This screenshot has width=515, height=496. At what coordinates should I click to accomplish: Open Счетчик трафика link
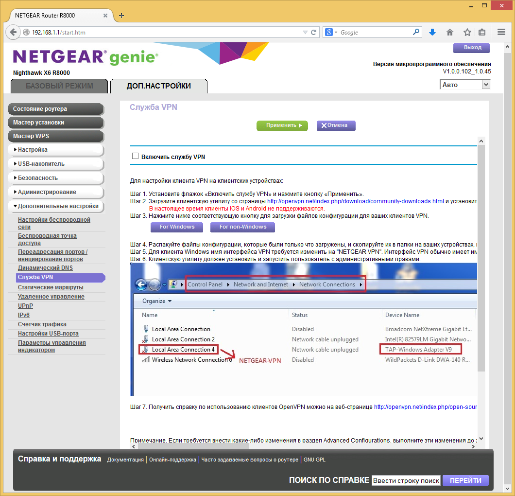coord(42,324)
